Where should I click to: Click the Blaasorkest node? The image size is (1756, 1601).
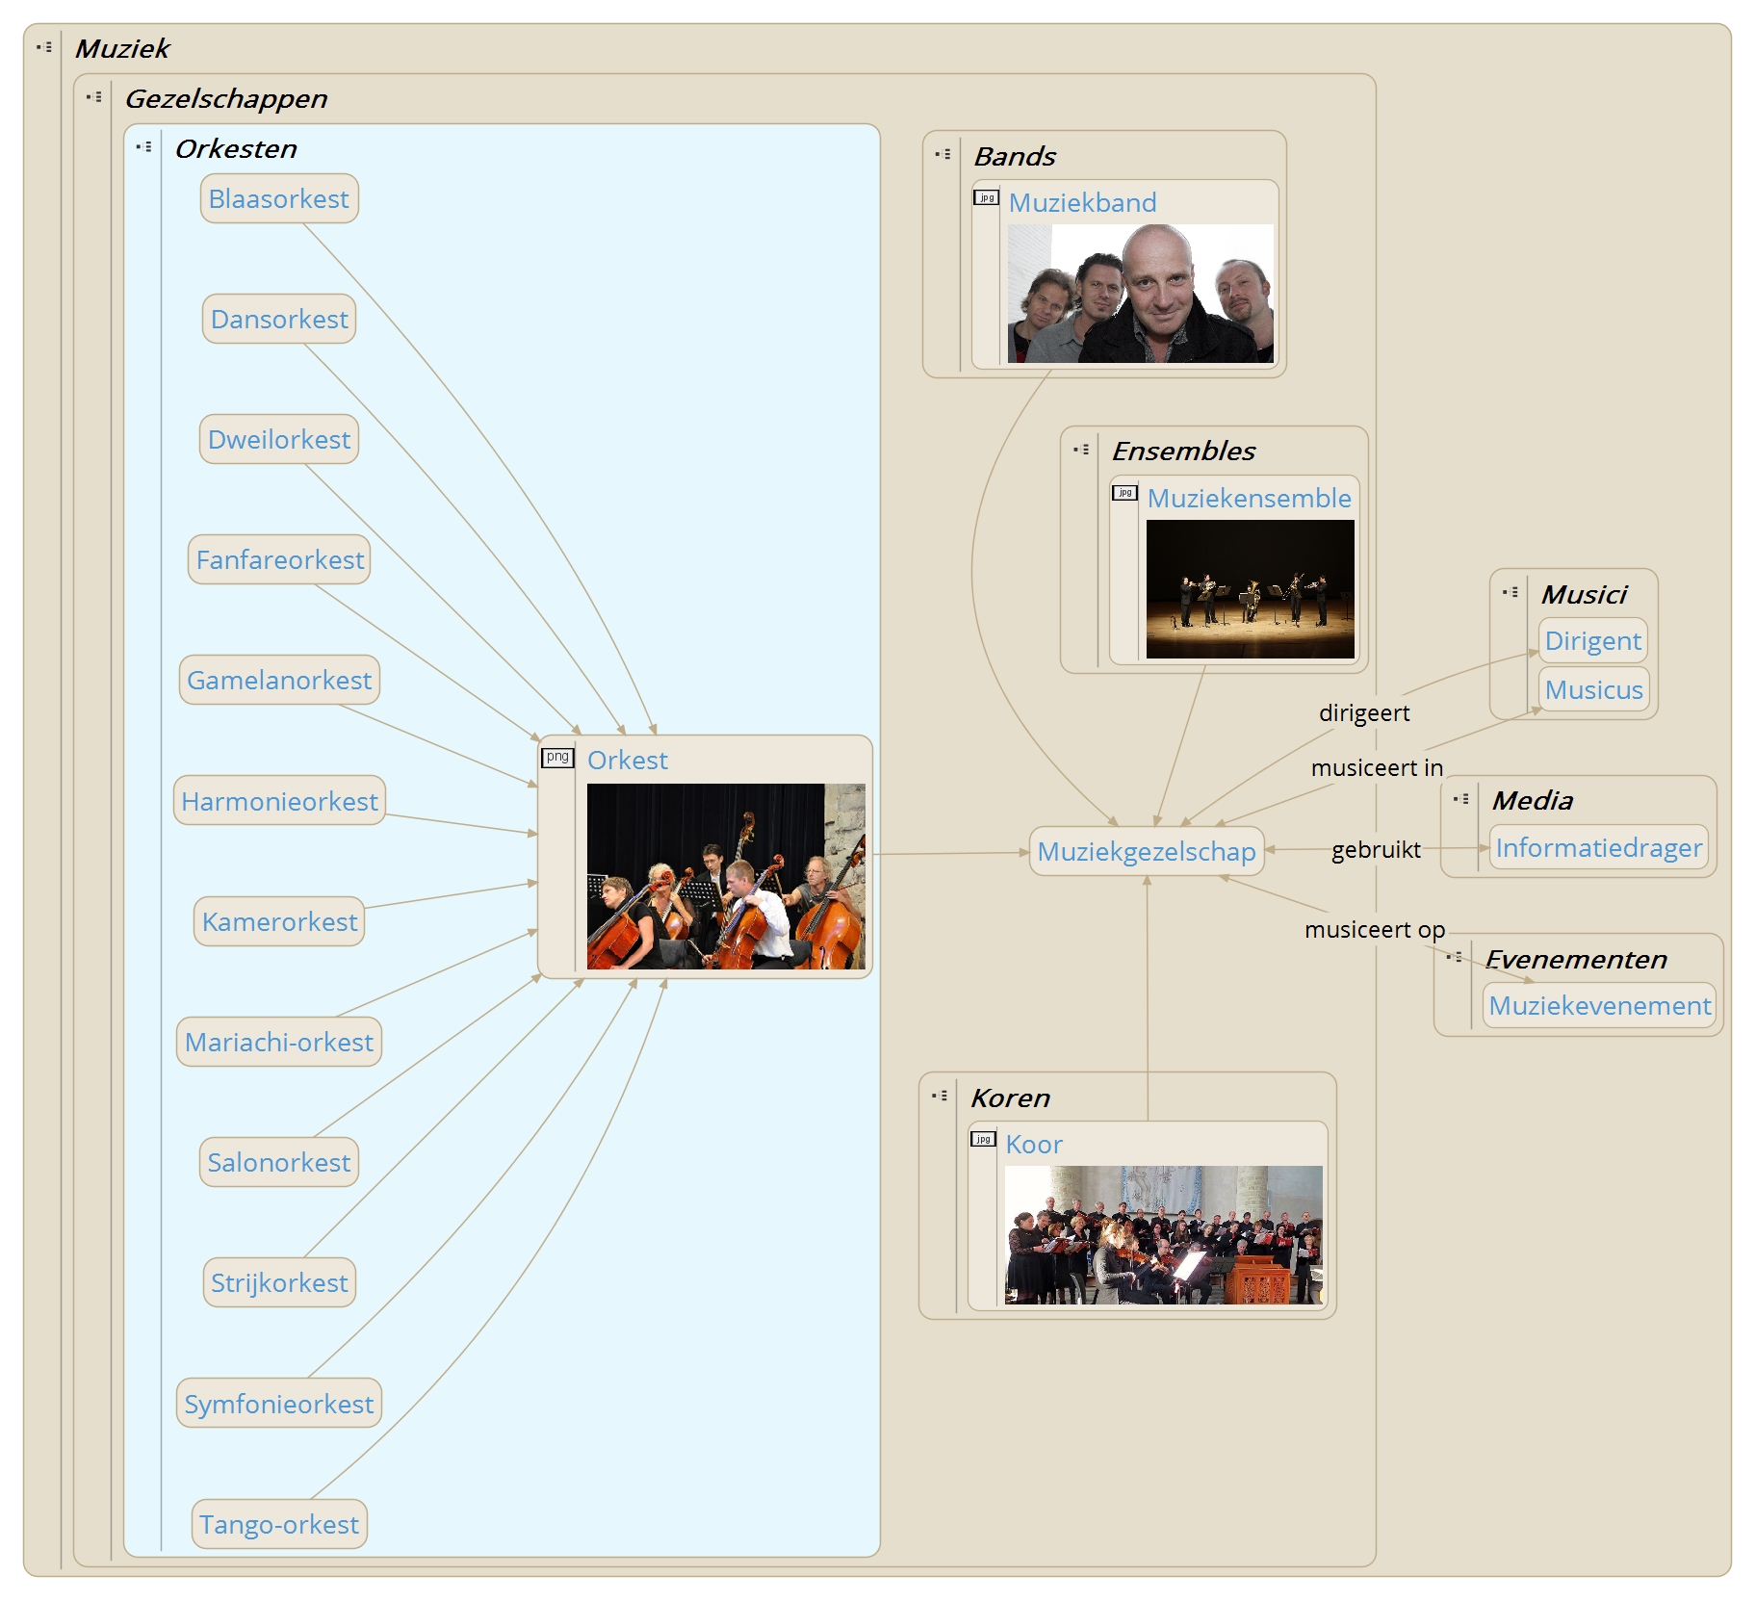(279, 199)
